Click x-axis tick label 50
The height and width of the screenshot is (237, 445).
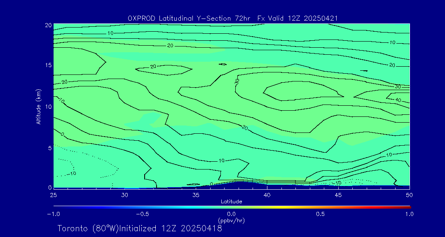(x=410, y=195)
